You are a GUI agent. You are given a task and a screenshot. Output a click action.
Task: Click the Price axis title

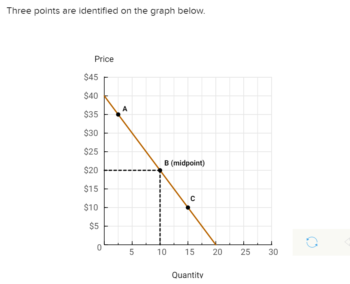(104, 59)
